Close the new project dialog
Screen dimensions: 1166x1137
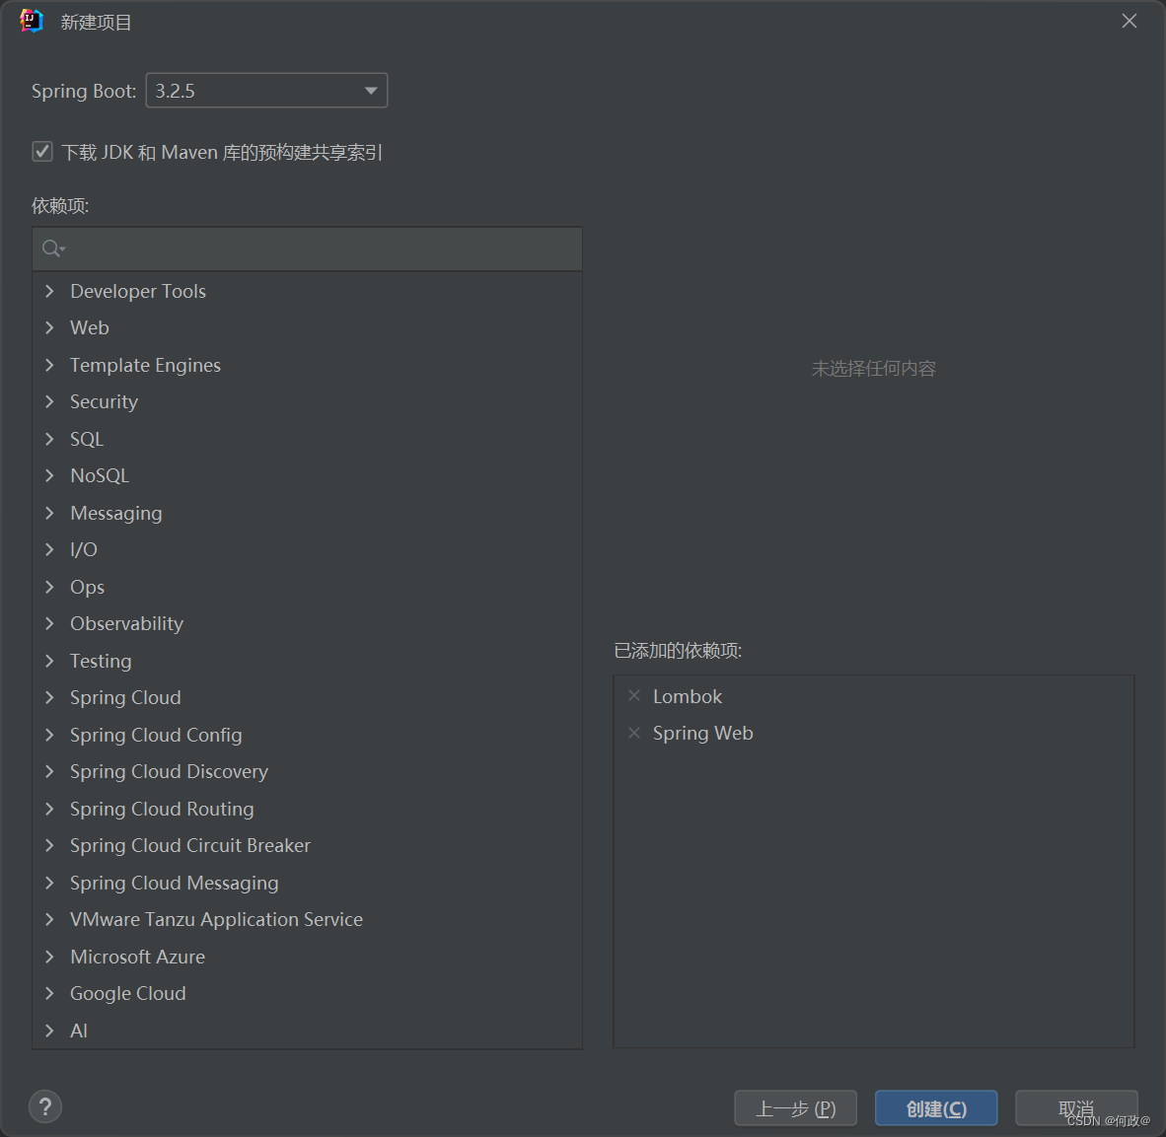click(1129, 21)
